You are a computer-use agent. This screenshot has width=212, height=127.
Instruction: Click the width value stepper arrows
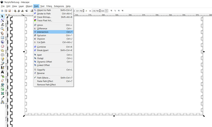coord(83,11)
